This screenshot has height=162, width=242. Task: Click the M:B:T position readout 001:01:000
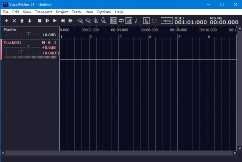pyautogui.click(x=191, y=22)
